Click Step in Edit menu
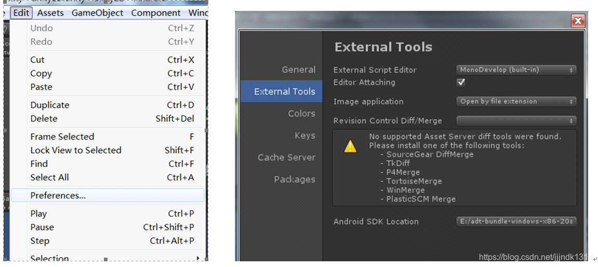Image resolution: width=598 pixels, height=267 pixels. 108,241
